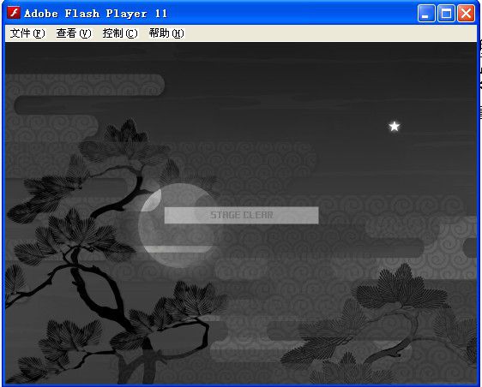Click the white star in the night sky
The image size is (482, 387).
(395, 126)
